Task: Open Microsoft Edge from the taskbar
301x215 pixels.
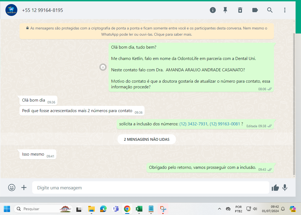Action: [x=103, y=209]
